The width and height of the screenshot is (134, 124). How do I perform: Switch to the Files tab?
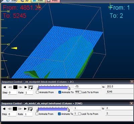pyautogui.click(x=38, y=1)
